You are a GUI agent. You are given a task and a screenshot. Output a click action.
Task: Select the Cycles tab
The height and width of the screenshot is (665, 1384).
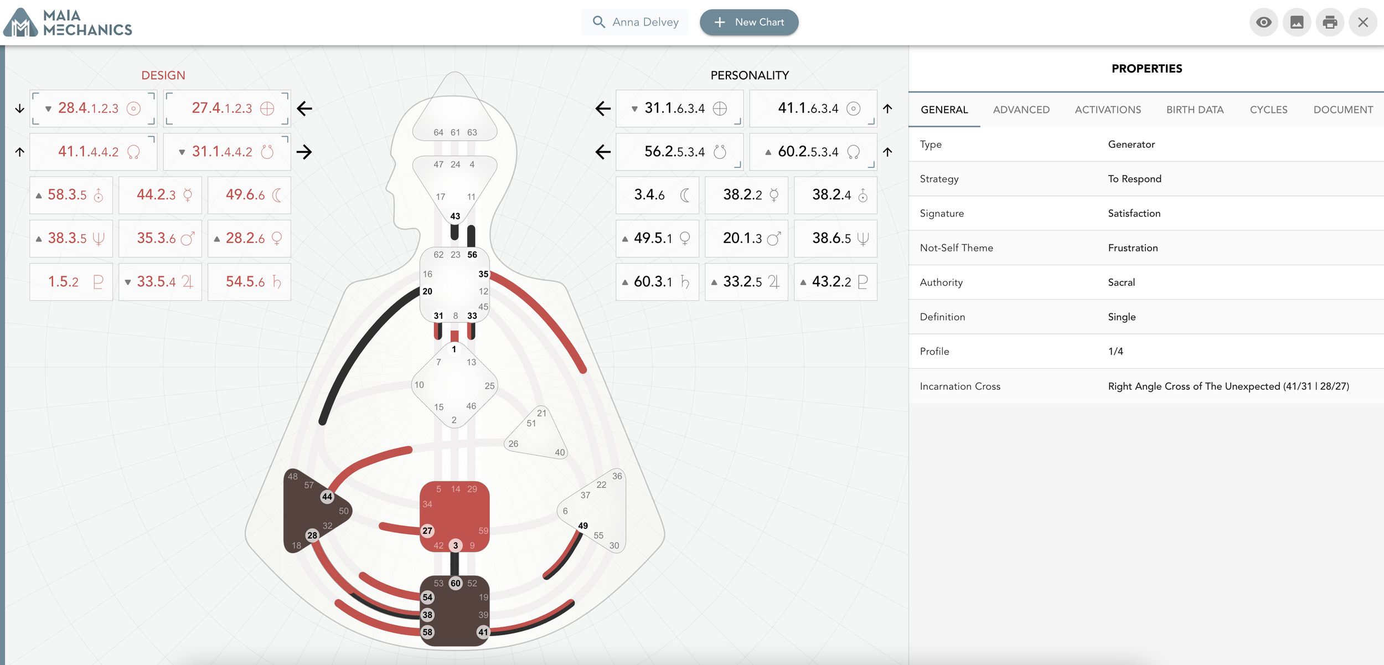(x=1268, y=110)
